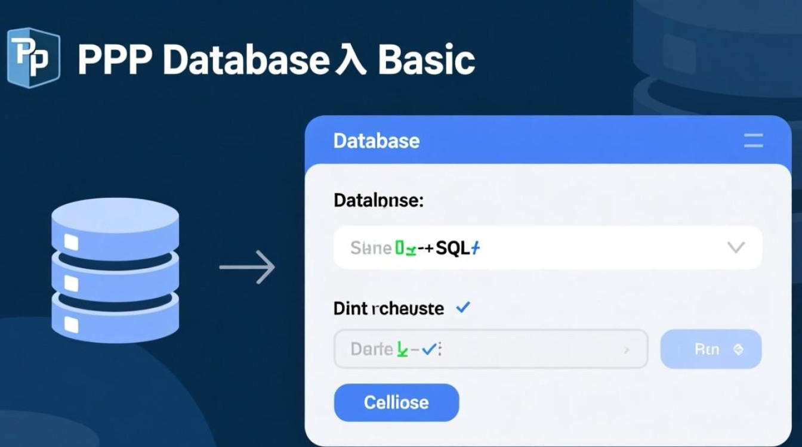Toggle the blue checkmark next to Dint rcheuste
802x447 pixels.
[x=462, y=308]
